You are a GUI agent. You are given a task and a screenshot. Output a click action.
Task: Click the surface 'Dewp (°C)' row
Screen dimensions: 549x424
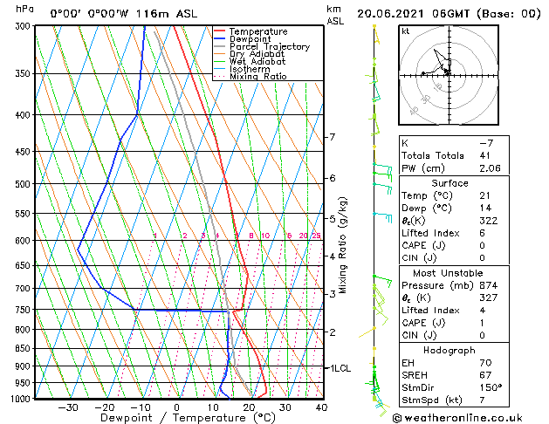454,209
